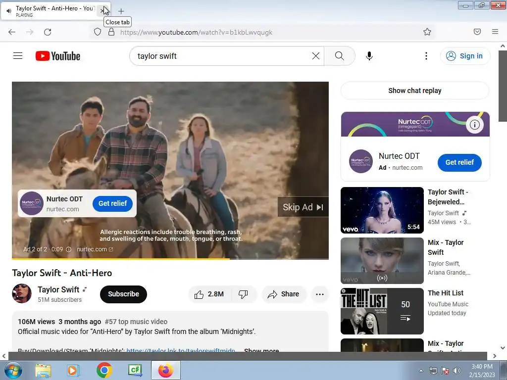Click Nurtec ODT logo on video overlay
The width and height of the screenshot is (507, 380).
point(32,203)
